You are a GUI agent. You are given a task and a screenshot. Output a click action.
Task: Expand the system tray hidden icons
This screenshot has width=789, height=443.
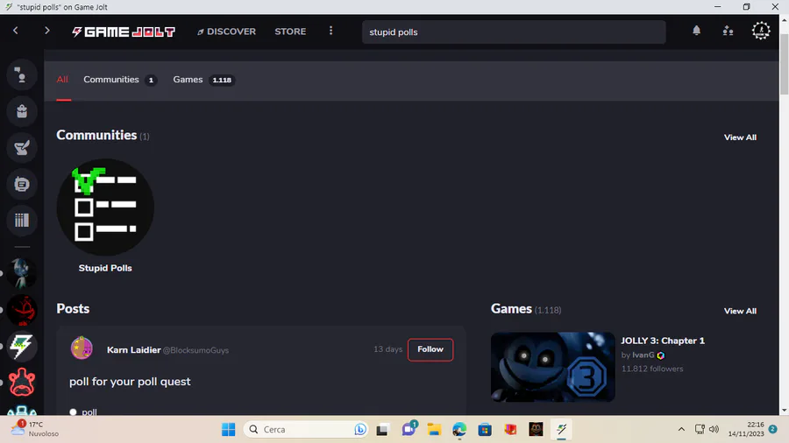[x=681, y=429]
